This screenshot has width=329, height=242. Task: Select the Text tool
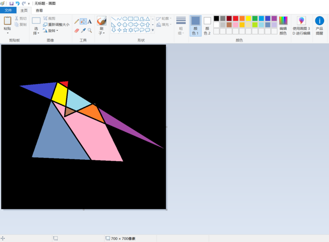click(x=89, y=21)
